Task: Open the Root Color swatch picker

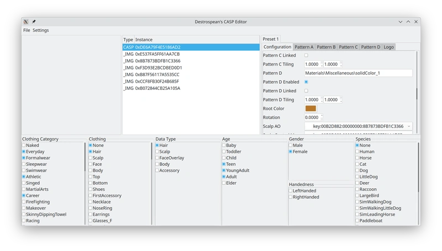Action: (311, 109)
